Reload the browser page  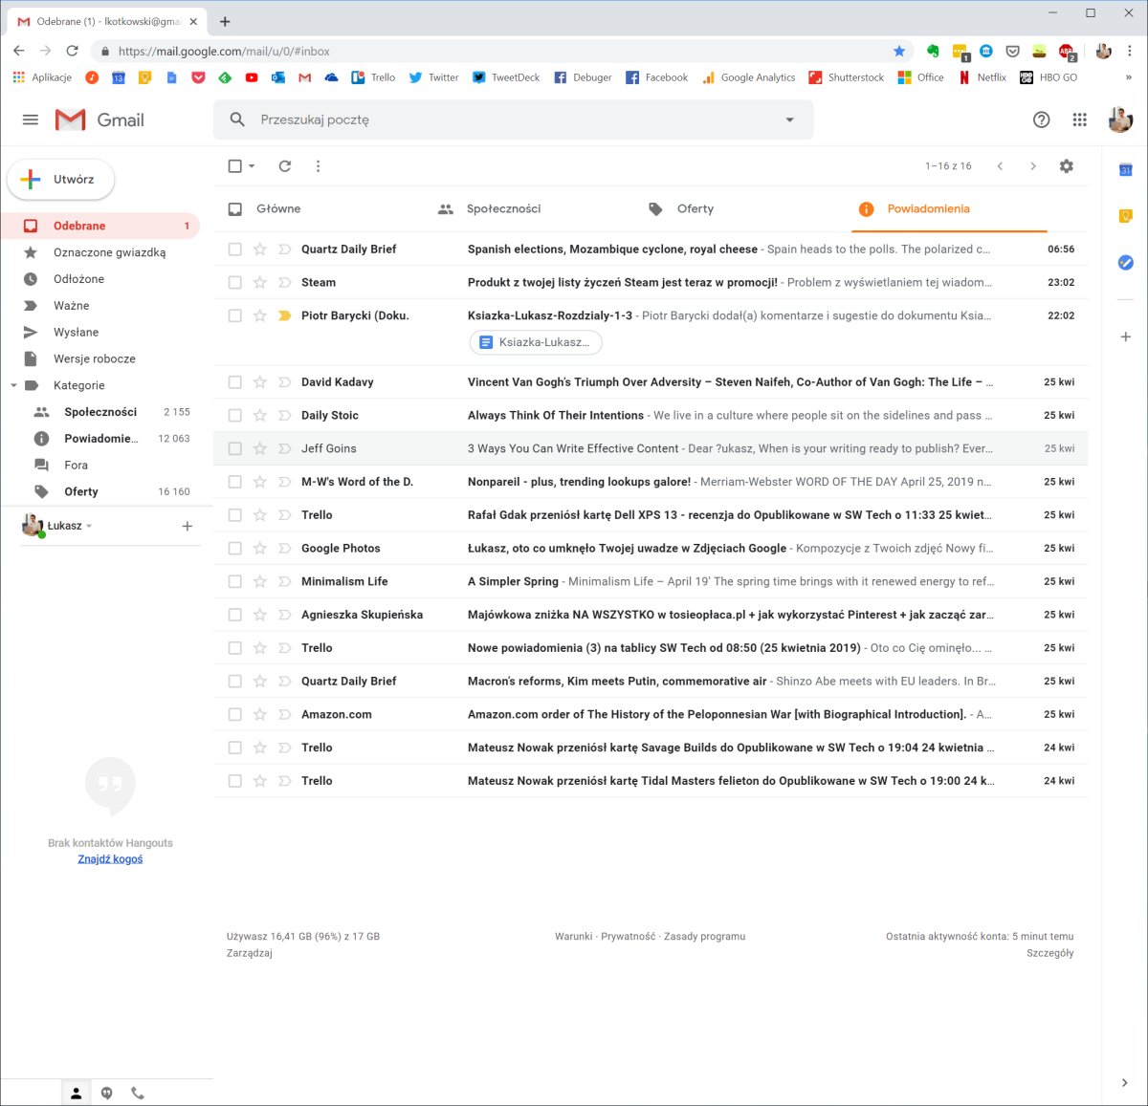72,51
